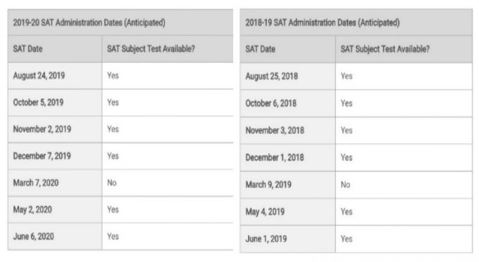The width and height of the screenshot is (479, 262).
Task: Select the 2018-19 SAT Administration Dates title
Action: (x=323, y=22)
